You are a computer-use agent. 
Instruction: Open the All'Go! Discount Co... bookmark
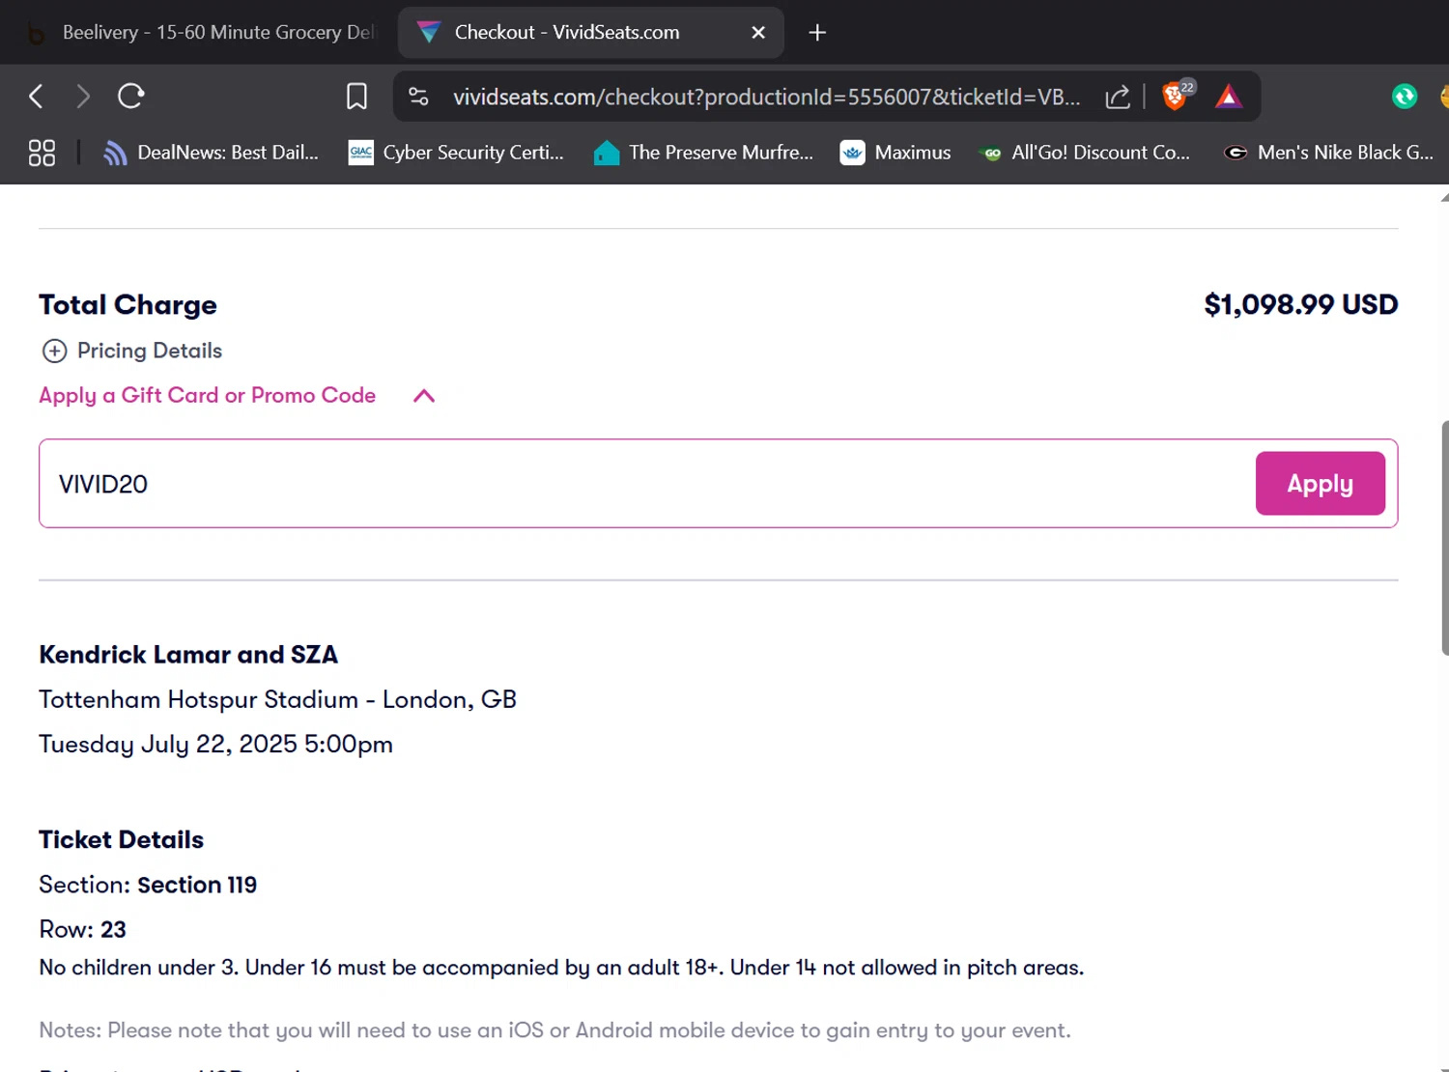point(1083,153)
